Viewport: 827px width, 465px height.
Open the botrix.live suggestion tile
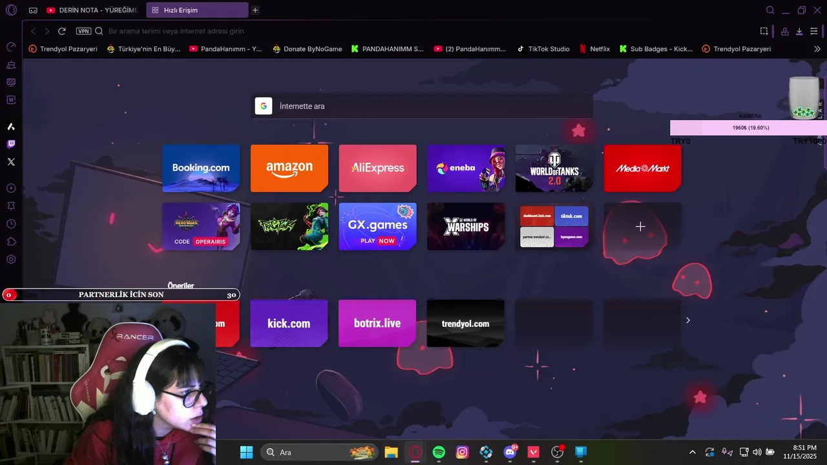pos(377,323)
